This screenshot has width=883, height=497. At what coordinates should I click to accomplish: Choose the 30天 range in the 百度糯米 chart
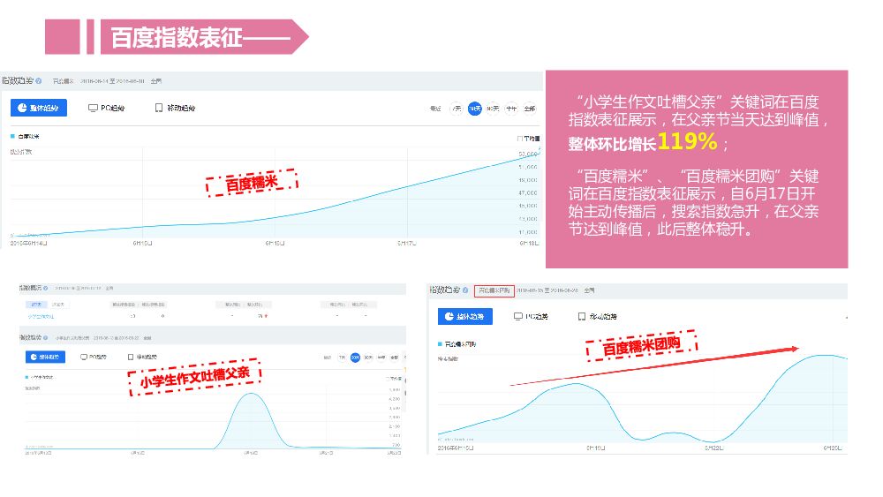[x=475, y=109]
